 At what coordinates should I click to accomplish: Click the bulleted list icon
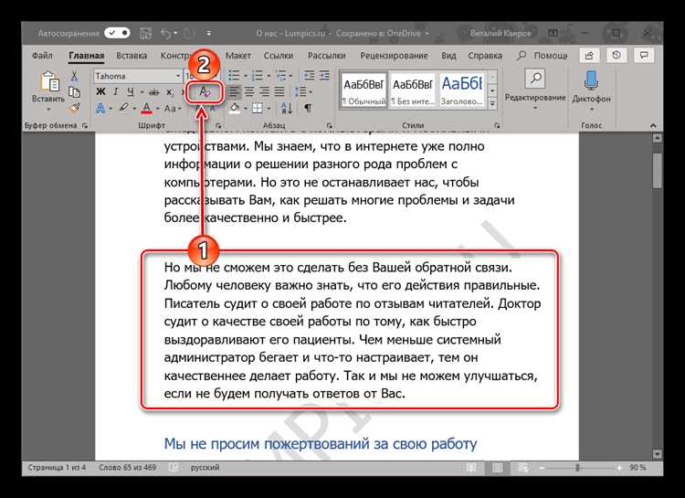point(234,76)
